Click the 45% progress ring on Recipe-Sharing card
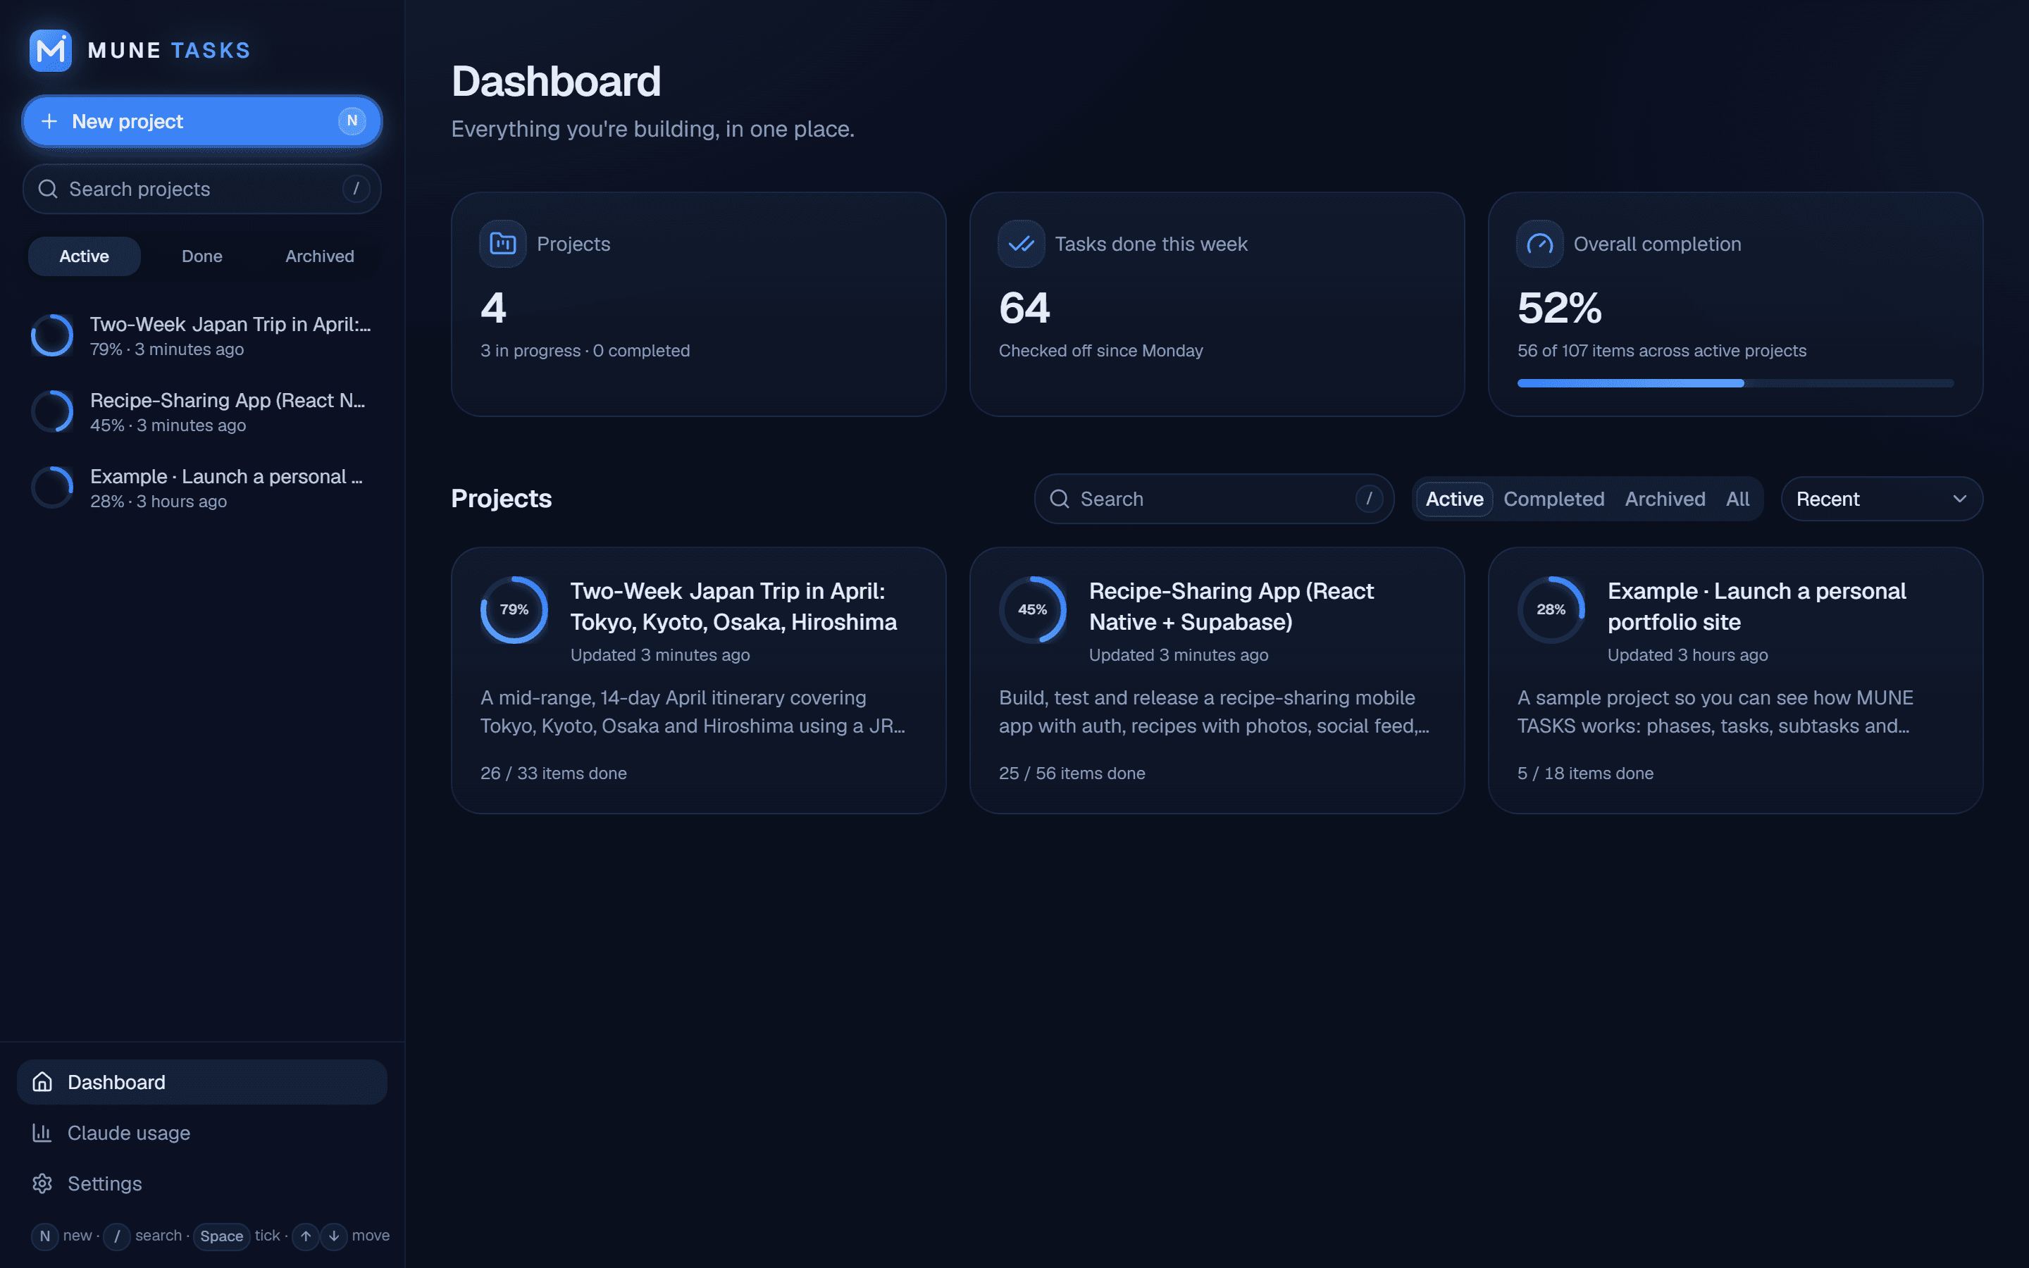The image size is (2029, 1268). (1032, 609)
